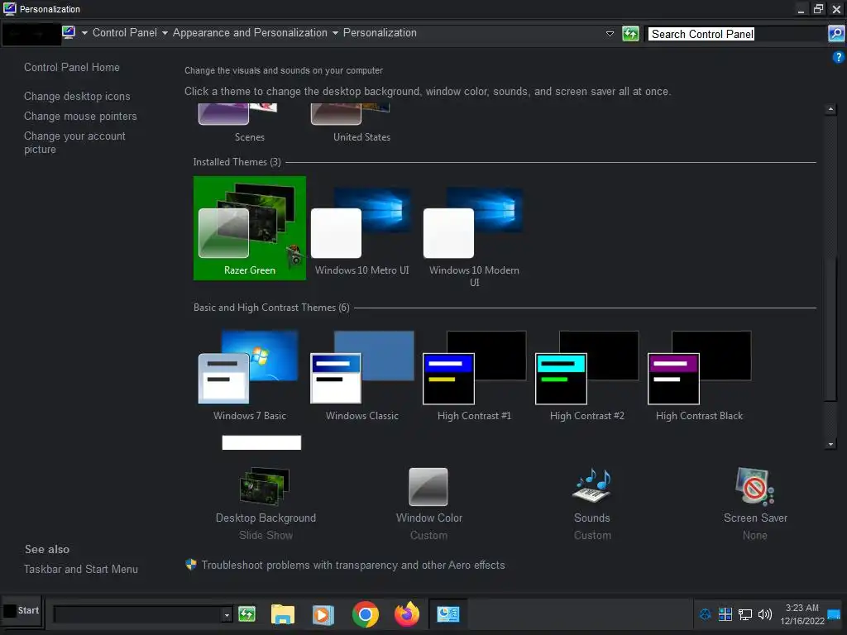Click the Start button
The height and width of the screenshot is (635, 847).
coord(22,611)
